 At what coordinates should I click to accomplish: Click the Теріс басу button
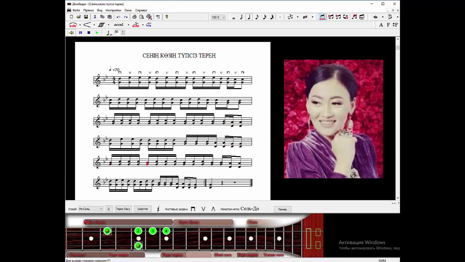click(x=123, y=209)
